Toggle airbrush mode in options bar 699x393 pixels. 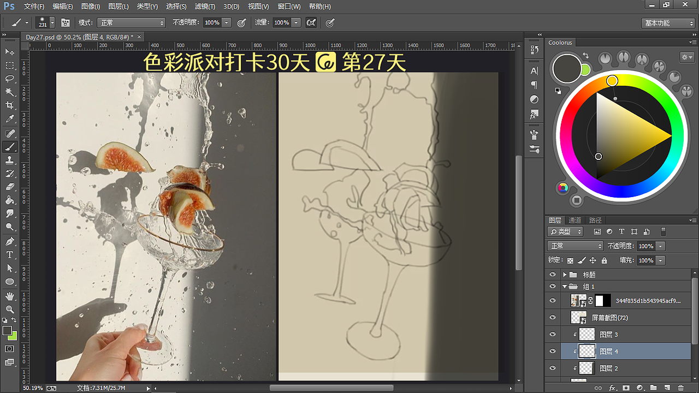pyautogui.click(x=311, y=23)
